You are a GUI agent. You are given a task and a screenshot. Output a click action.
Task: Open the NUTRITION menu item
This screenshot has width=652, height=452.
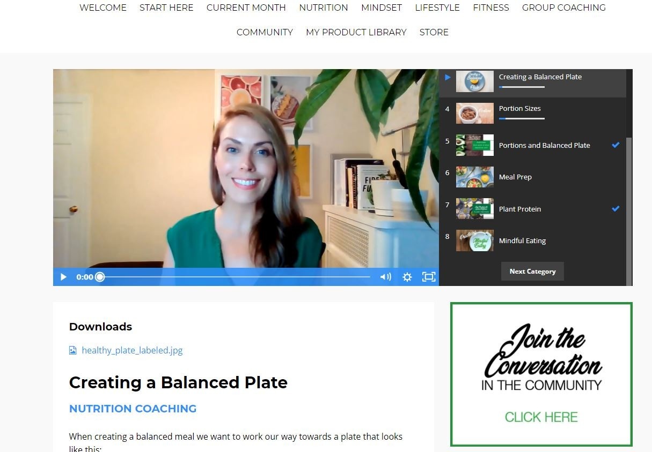pos(324,7)
